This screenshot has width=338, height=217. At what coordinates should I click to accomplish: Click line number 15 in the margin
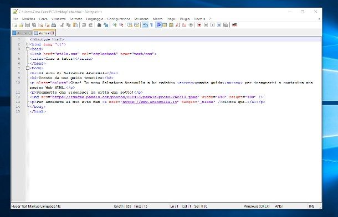[x=18, y=111]
